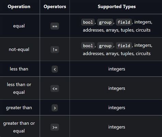The image size is (162, 137).
Task: Click "bool" code tag in not-equal row
Action: (88, 46)
